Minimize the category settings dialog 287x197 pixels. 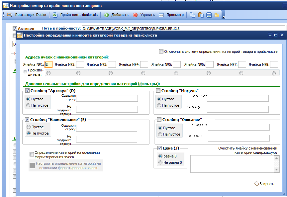point(270,35)
